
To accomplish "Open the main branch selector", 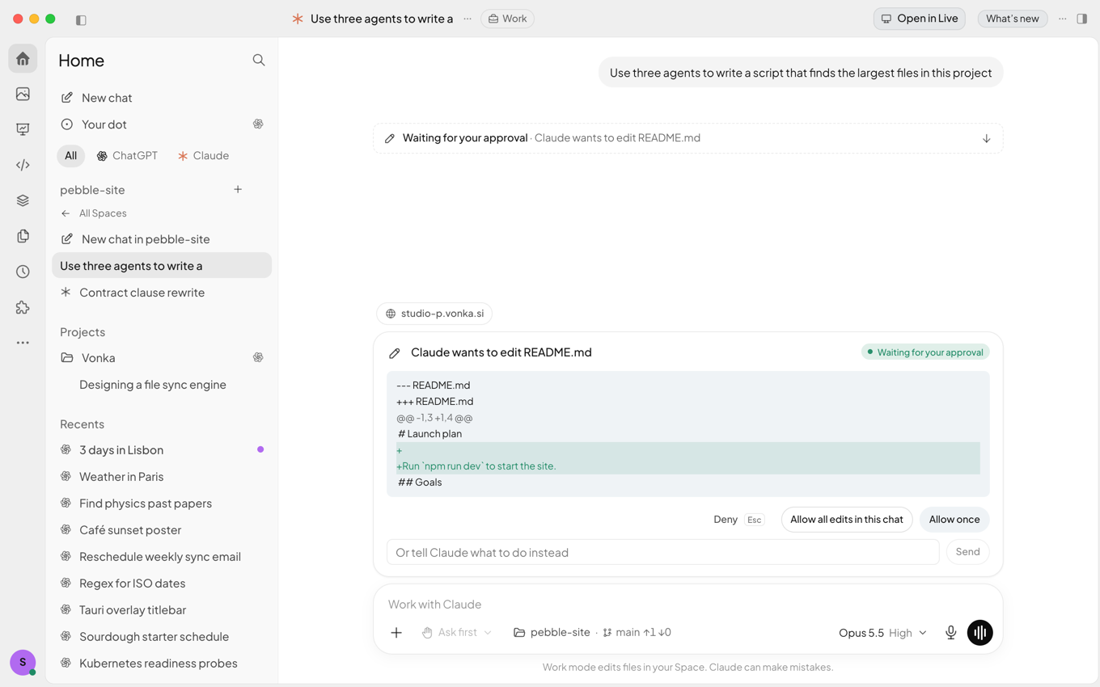I will pyautogui.click(x=637, y=633).
